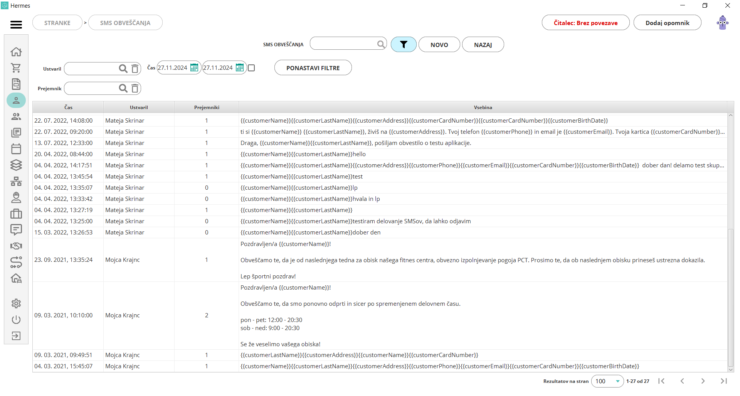Click scrollbar up arrow of table

tap(730, 115)
